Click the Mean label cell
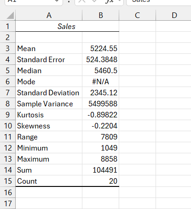 coord(49,48)
